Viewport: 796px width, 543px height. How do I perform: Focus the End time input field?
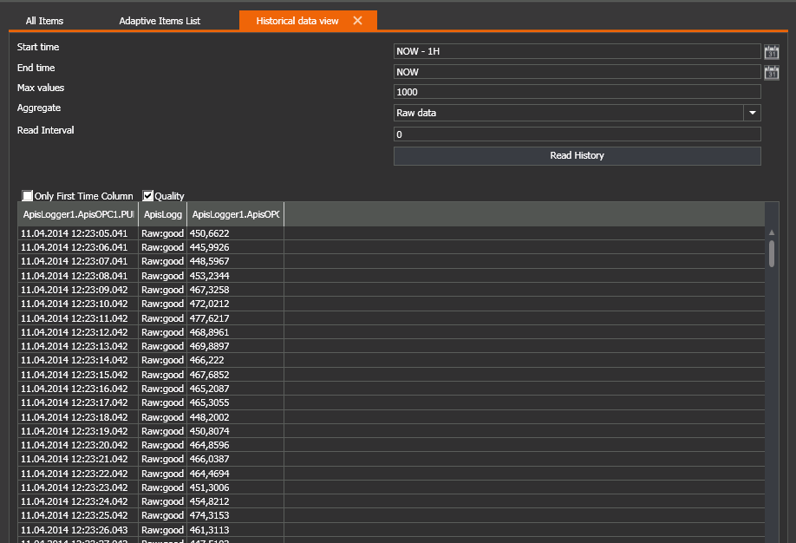pyautogui.click(x=577, y=73)
